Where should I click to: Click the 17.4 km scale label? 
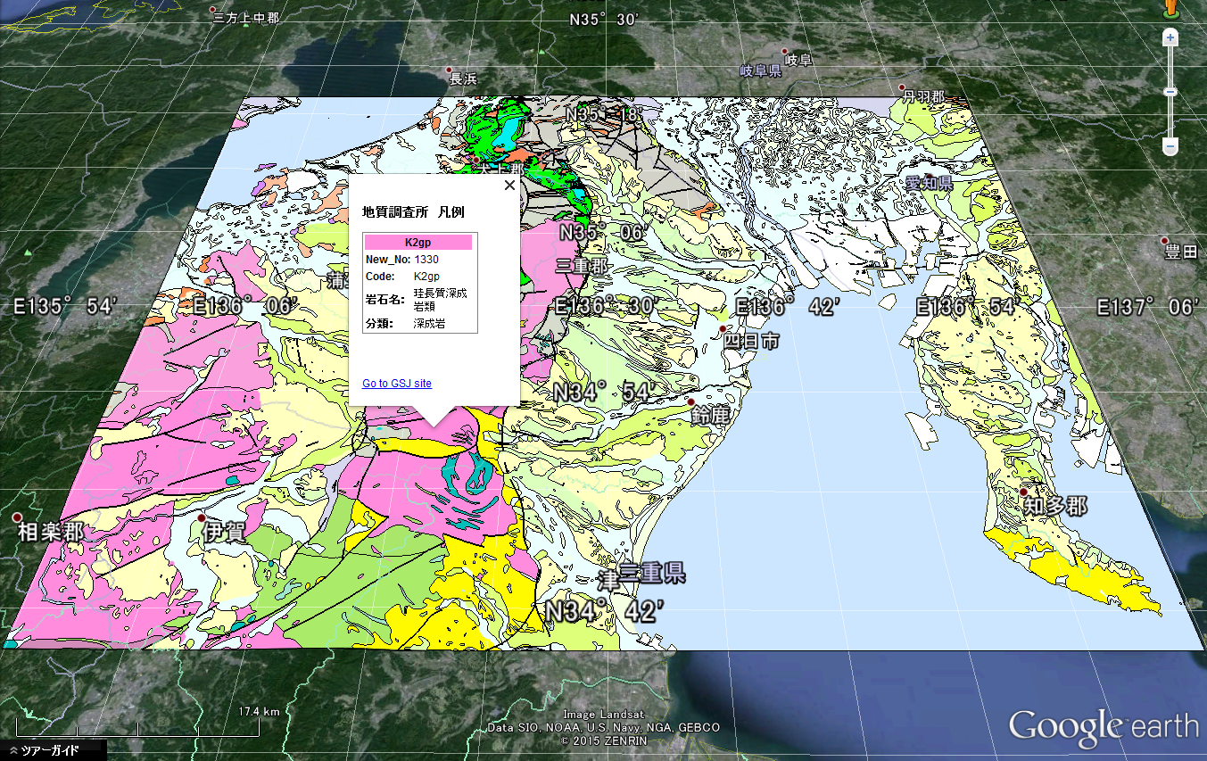coord(259,711)
